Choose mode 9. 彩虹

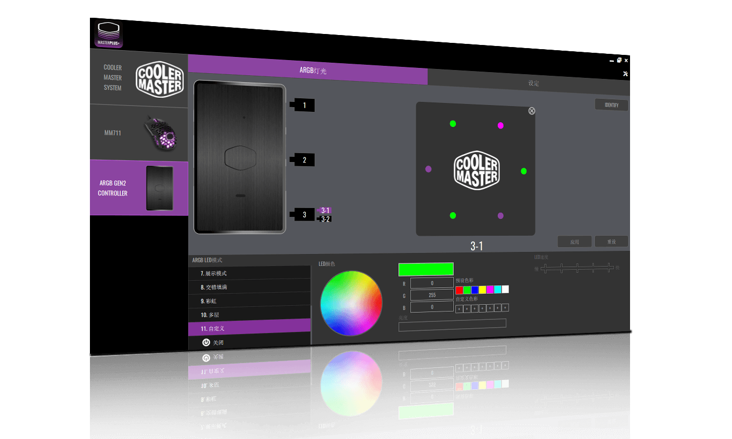[x=249, y=301]
